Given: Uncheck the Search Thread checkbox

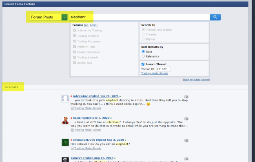Looking at the screenshot, I should click(143, 64).
